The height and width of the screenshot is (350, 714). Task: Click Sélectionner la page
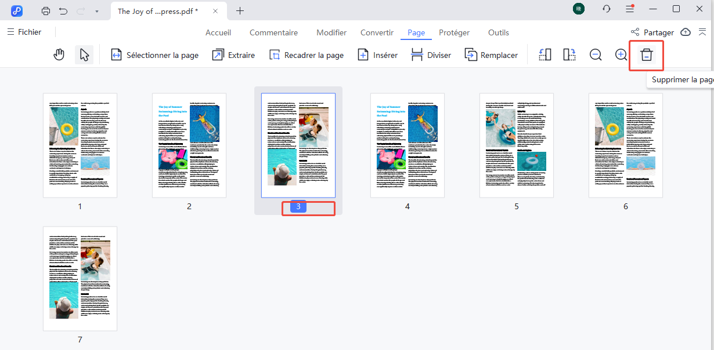pos(154,54)
